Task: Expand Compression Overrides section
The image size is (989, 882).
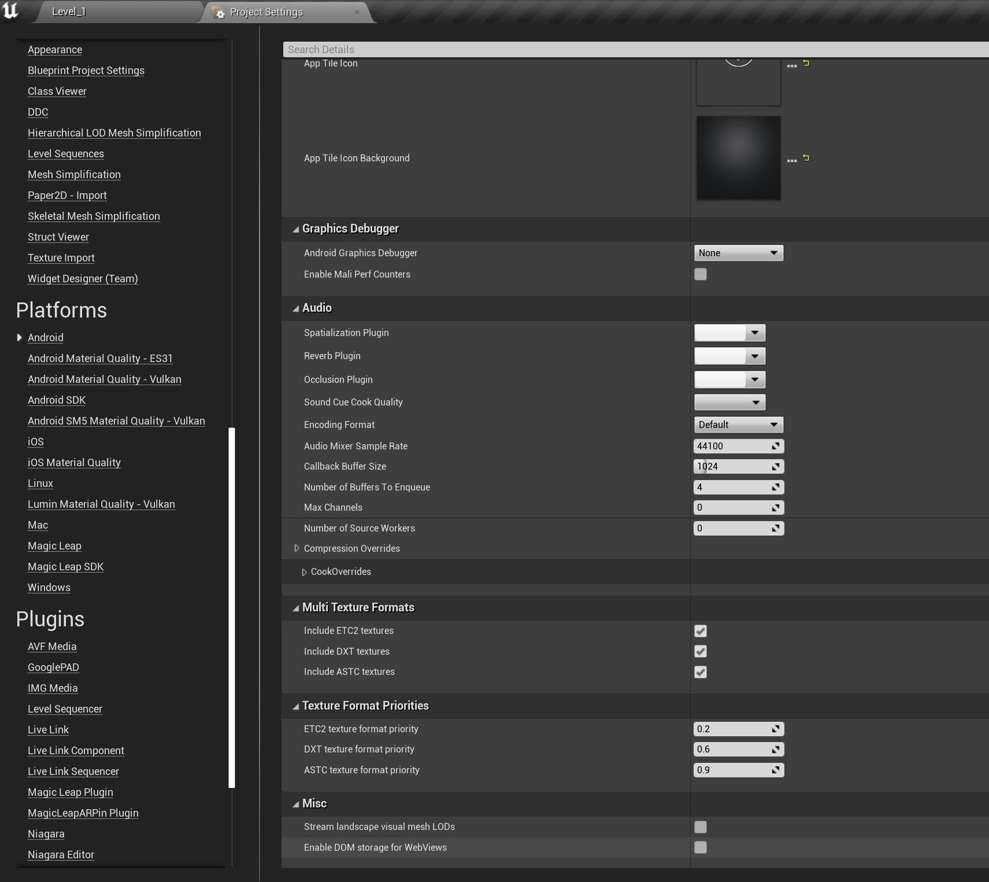Action: click(x=297, y=548)
